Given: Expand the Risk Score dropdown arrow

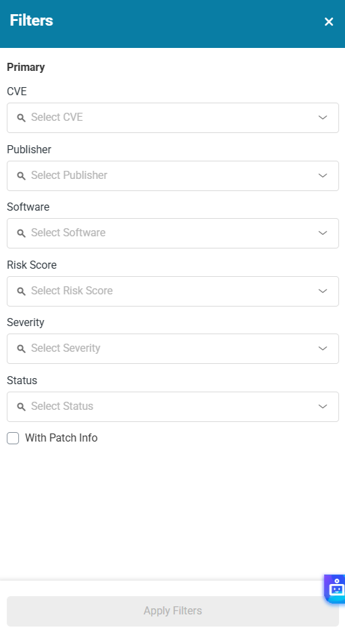Looking at the screenshot, I should [x=323, y=291].
